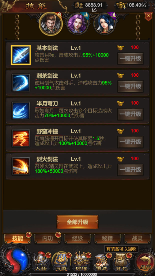Screen dimensions: 155x276
Task: Select the purple-haired mage portrait
Action: point(77,24)
